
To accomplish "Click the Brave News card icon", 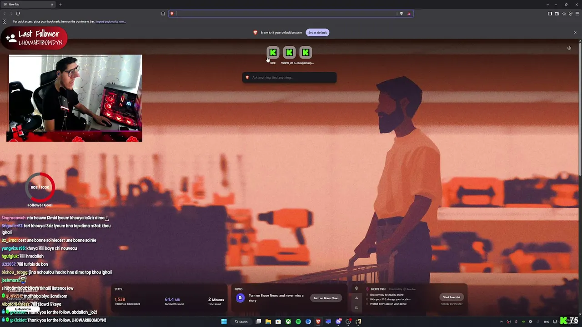I will (x=240, y=298).
